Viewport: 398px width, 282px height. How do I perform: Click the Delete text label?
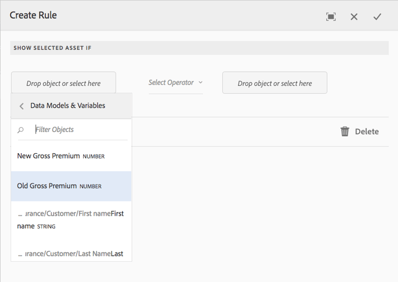[367, 131]
